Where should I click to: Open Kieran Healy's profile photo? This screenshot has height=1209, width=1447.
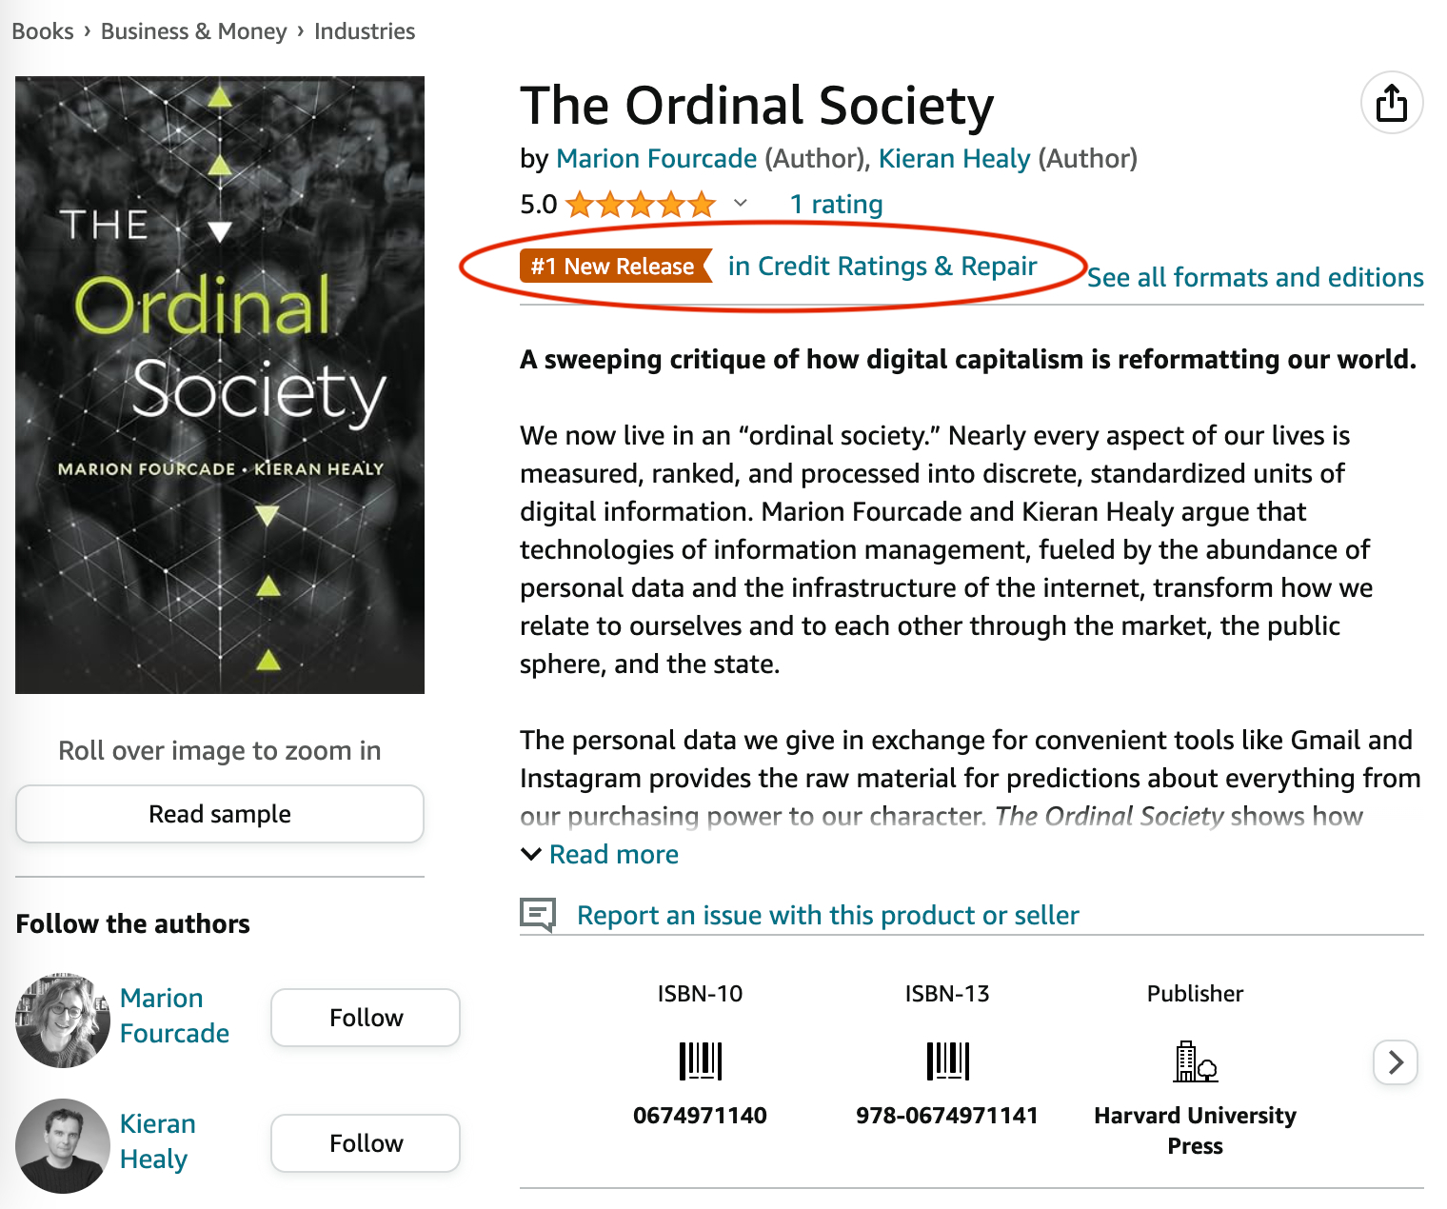click(x=63, y=1145)
